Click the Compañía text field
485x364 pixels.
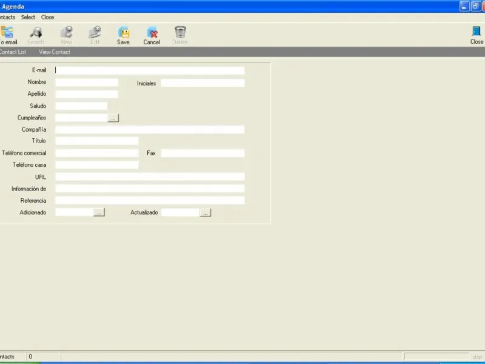coord(150,129)
